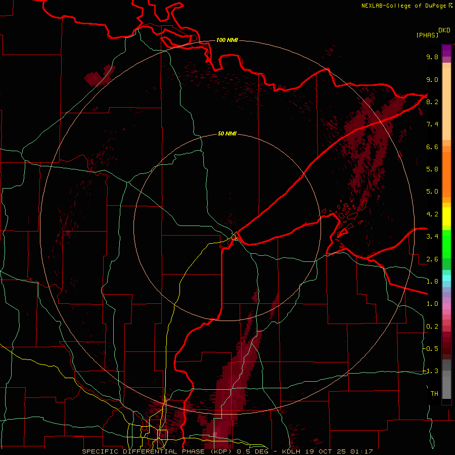The image size is (455, 455).
Task: Select the 4.2 value on color scale
Action: (x=432, y=214)
